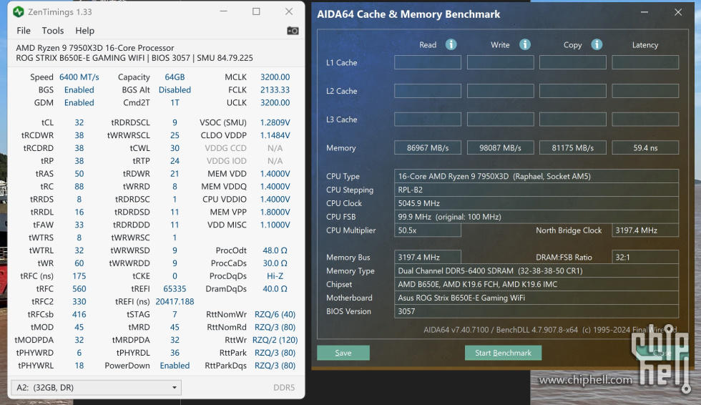701x405 pixels.
Task: Click the ZenTimings green logo icon
Action: (x=19, y=11)
